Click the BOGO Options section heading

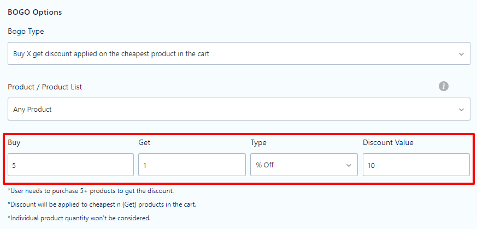click(35, 12)
